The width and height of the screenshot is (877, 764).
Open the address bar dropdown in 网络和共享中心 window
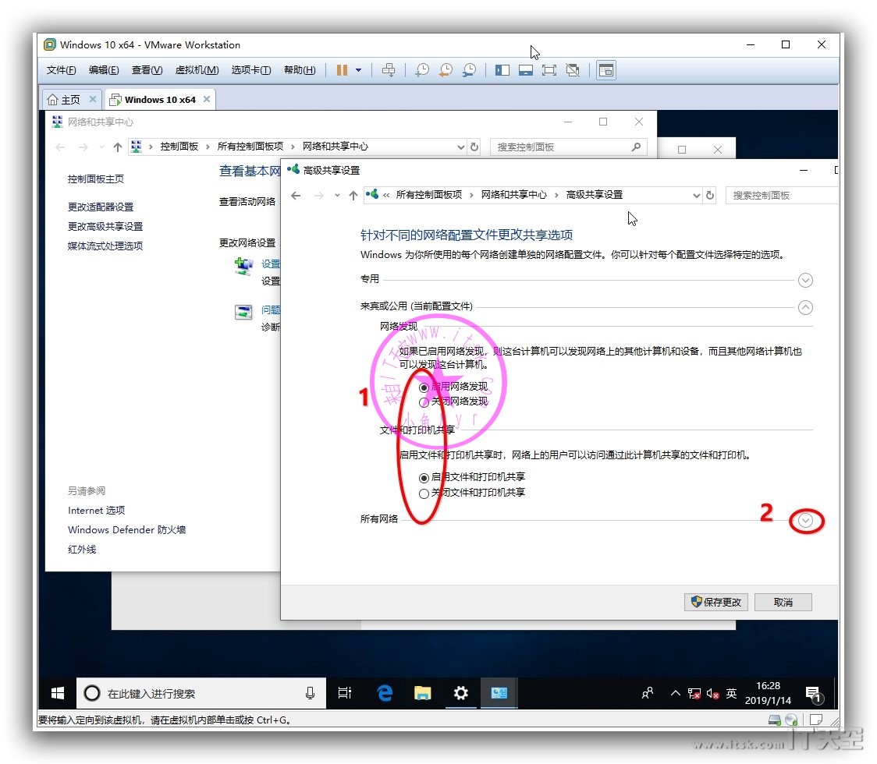(x=461, y=147)
